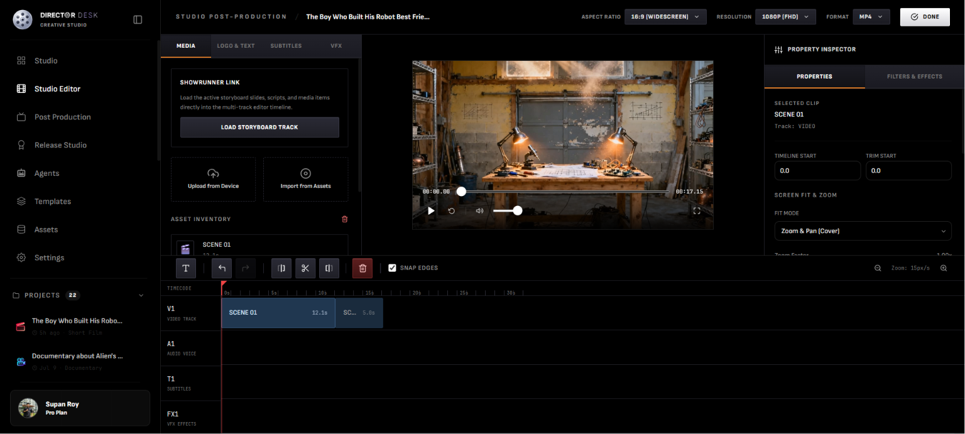
Task: Click the Timeline Start input field
Action: click(817, 171)
